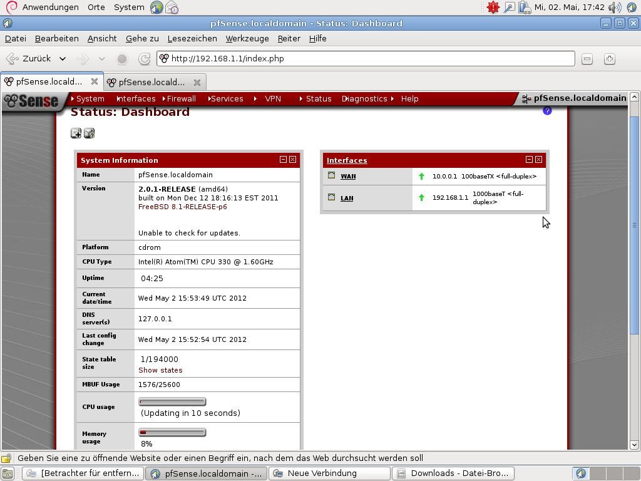The height and width of the screenshot is (481, 641).
Task: Open the back history dropdown arrow
Action: point(63,59)
